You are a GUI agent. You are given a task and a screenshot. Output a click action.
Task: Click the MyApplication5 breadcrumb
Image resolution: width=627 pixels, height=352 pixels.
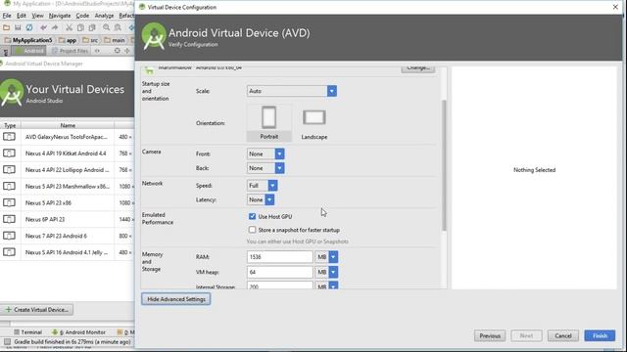[x=28, y=40]
